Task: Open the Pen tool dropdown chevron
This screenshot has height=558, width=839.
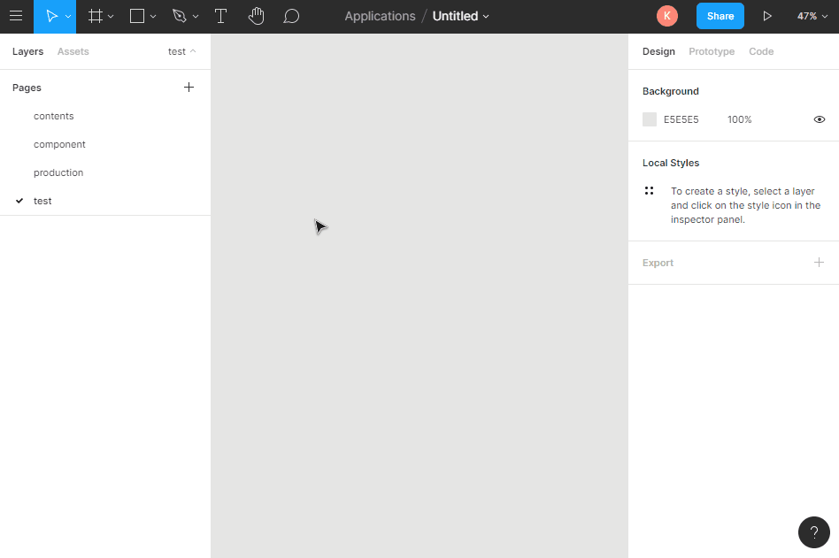Action: (x=196, y=17)
